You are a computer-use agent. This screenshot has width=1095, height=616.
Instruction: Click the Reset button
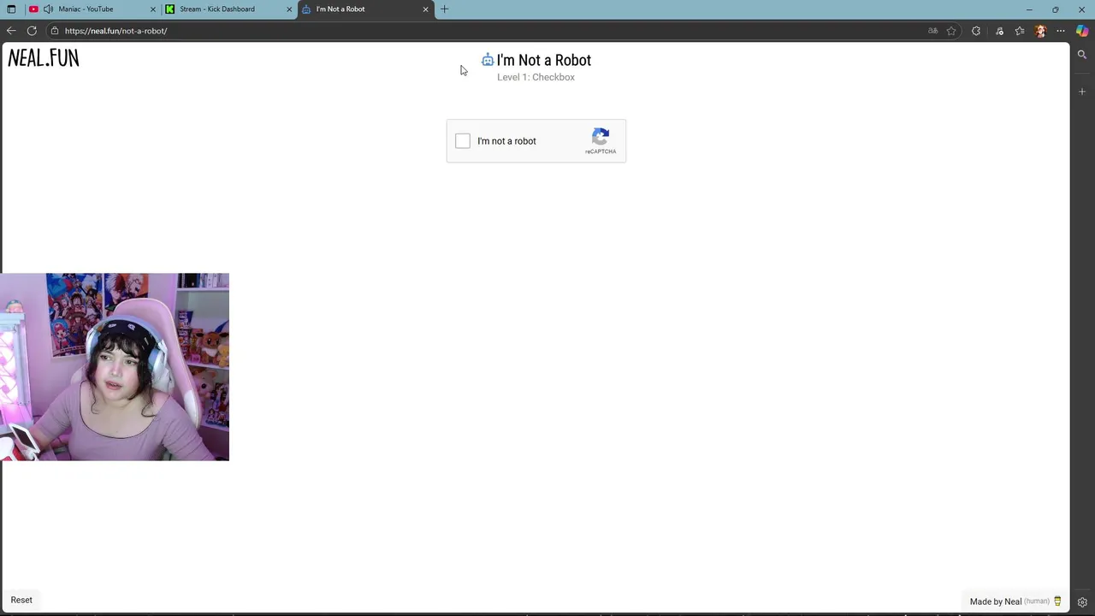point(21,600)
